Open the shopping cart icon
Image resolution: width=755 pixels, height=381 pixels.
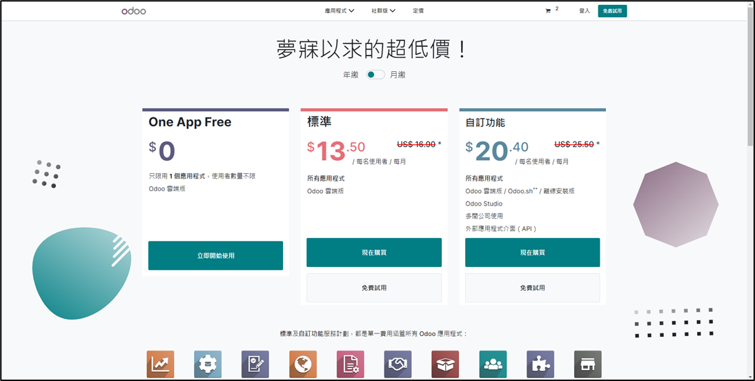tap(547, 10)
